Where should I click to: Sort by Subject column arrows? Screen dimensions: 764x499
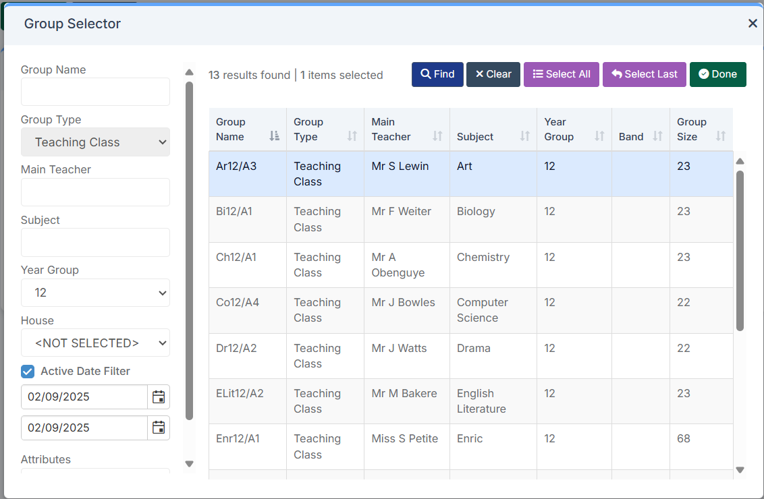tap(525, 136)
